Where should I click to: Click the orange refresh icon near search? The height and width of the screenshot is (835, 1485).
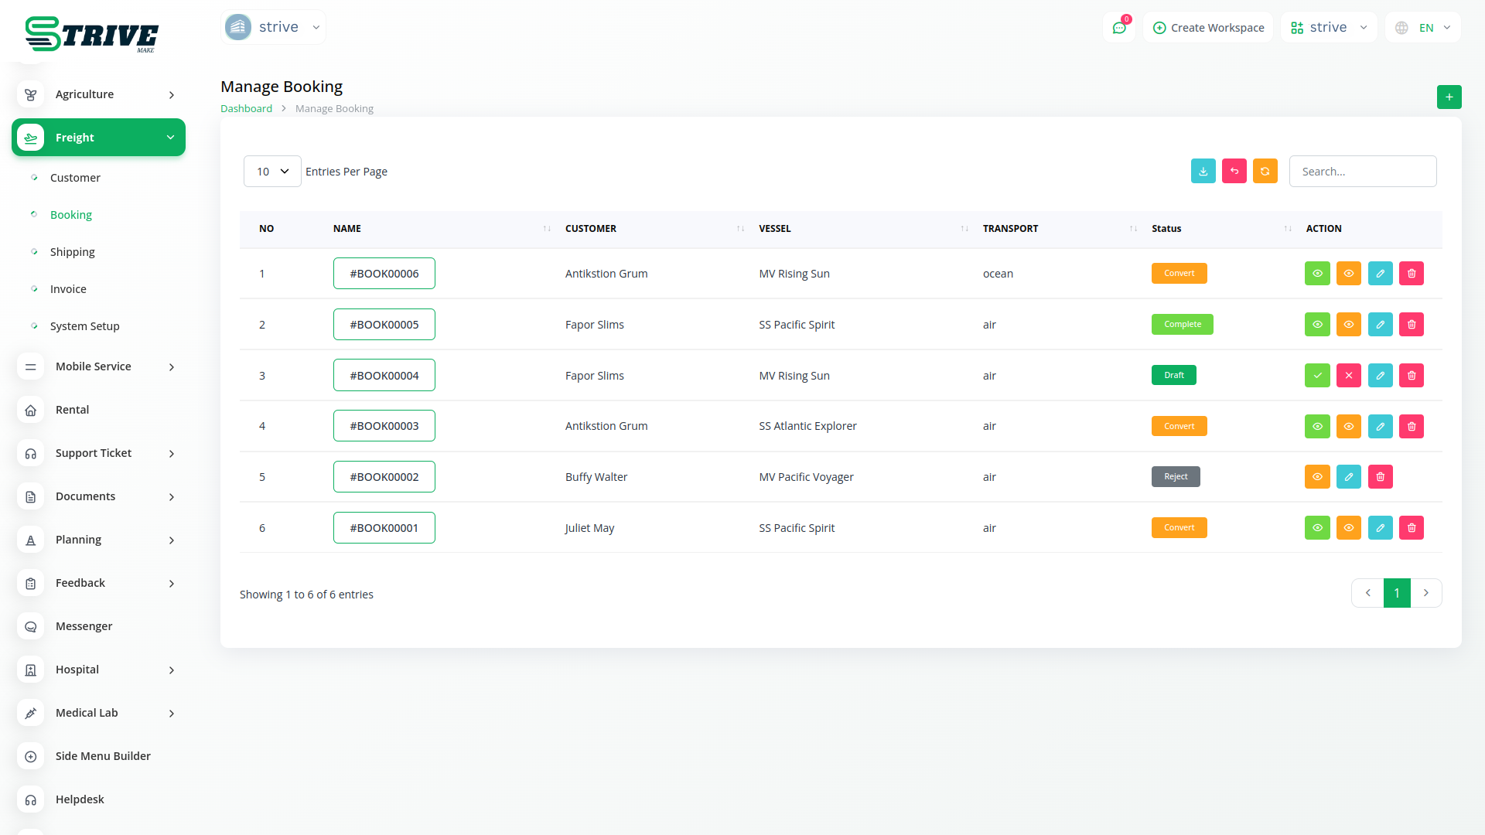point(1265,172)
